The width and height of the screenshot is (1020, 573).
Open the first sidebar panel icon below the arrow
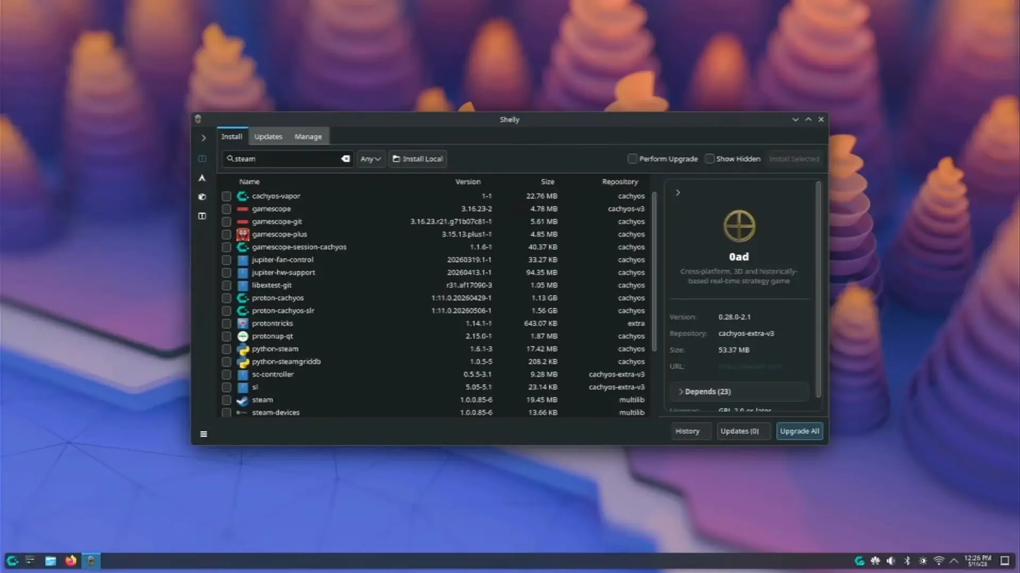click(202, 159)
